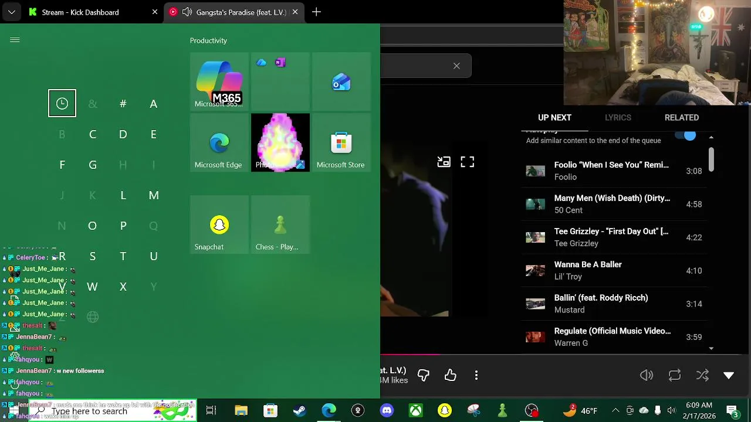Open the Chess app from the taskbar
This screenshot has width=751, height=422.
coord(502,411)
